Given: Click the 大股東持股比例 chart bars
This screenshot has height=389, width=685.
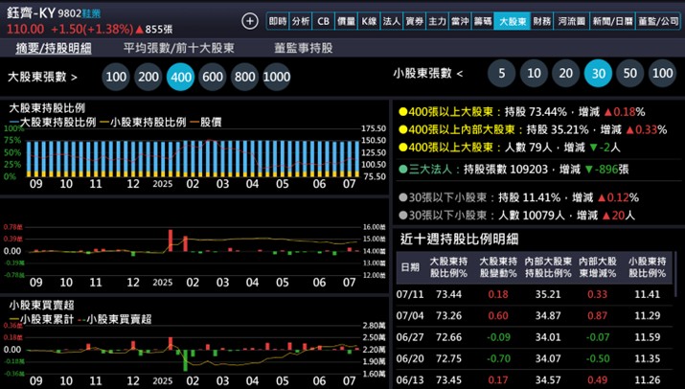Looking at the screenshot, I should click(x=193, y=158).
